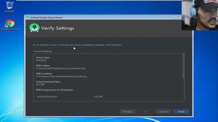This screenshot has height=122, width=218.
Task: Launch the Google Chrome desktop shortcut
Action: click(x=10, y=25)
